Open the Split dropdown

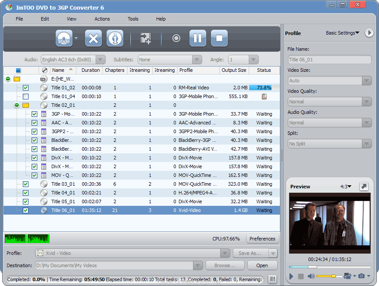pyautogui.click(x=329, y=144)
